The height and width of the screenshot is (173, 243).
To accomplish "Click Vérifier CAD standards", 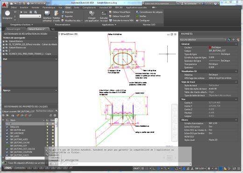I will pyautogui.click(x=141, y=16).
